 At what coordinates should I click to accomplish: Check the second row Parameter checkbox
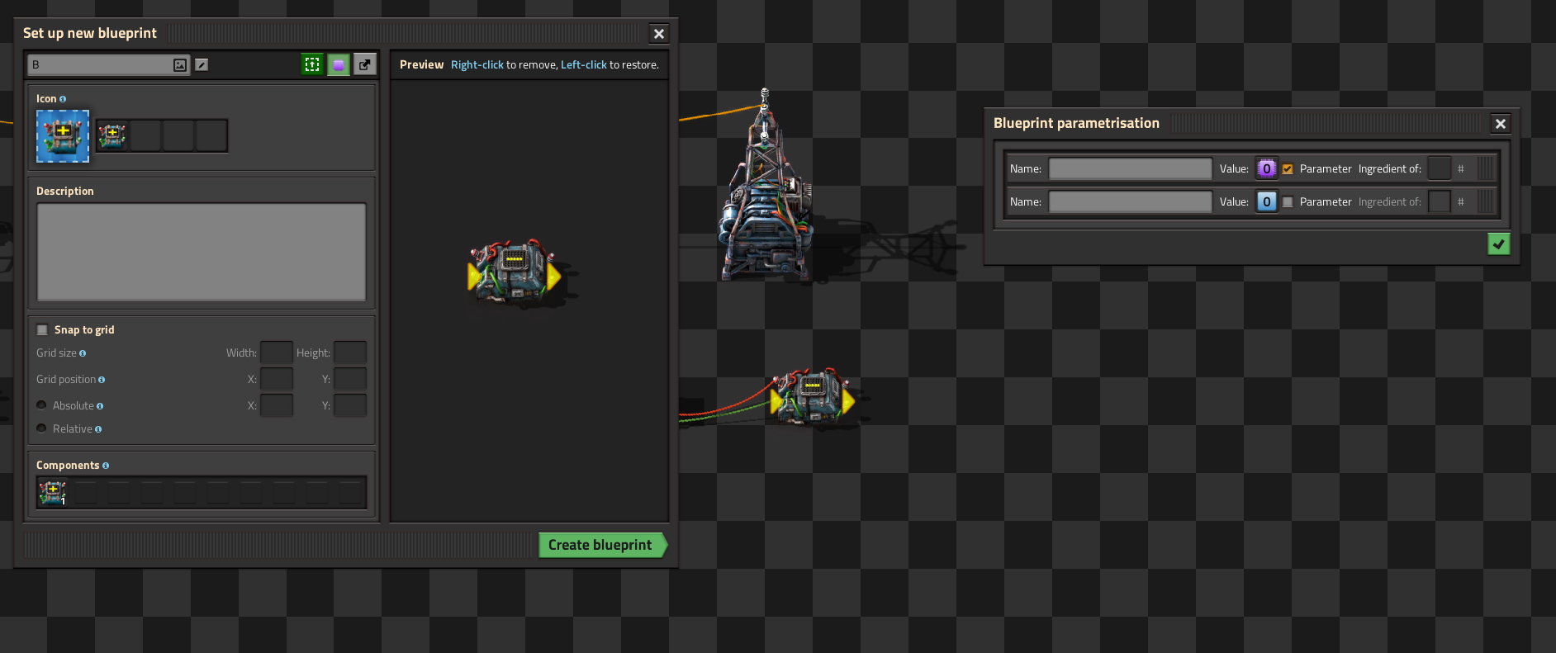[x=1288, y=202]
